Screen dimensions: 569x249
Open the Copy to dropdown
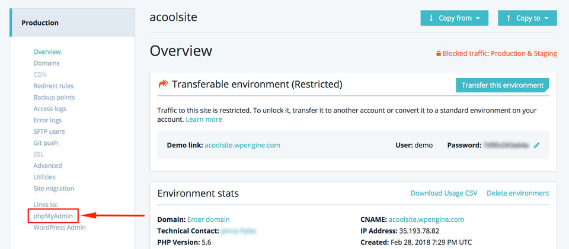[528, 18]
